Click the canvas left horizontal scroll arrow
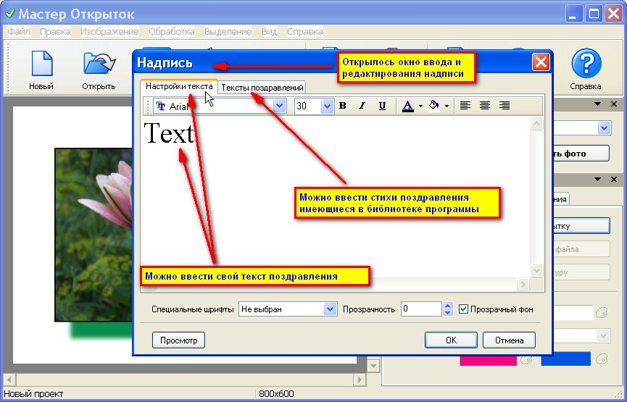The image size is (627, 402). [9, 380]
